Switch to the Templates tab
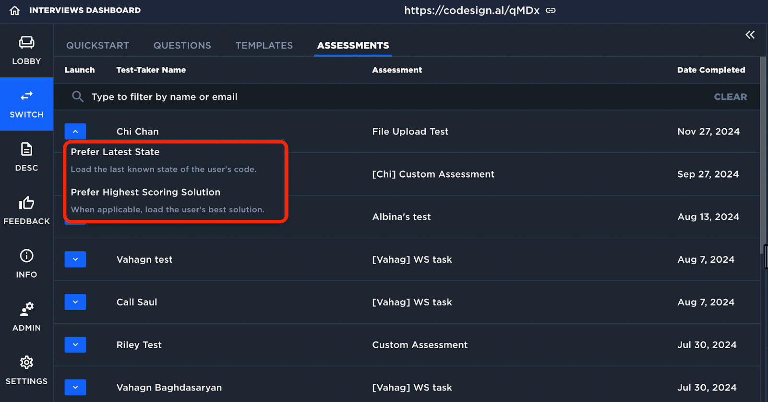Viewport: 768px width, 402px height. 264,46
